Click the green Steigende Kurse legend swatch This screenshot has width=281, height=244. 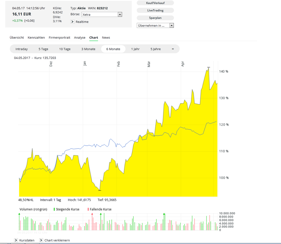(x=54, y=209)
